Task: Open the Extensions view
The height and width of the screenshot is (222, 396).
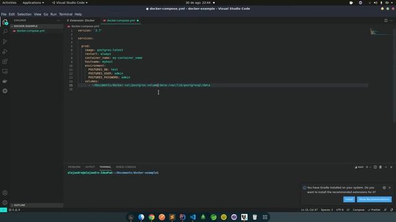Action: tap(5, 62)
